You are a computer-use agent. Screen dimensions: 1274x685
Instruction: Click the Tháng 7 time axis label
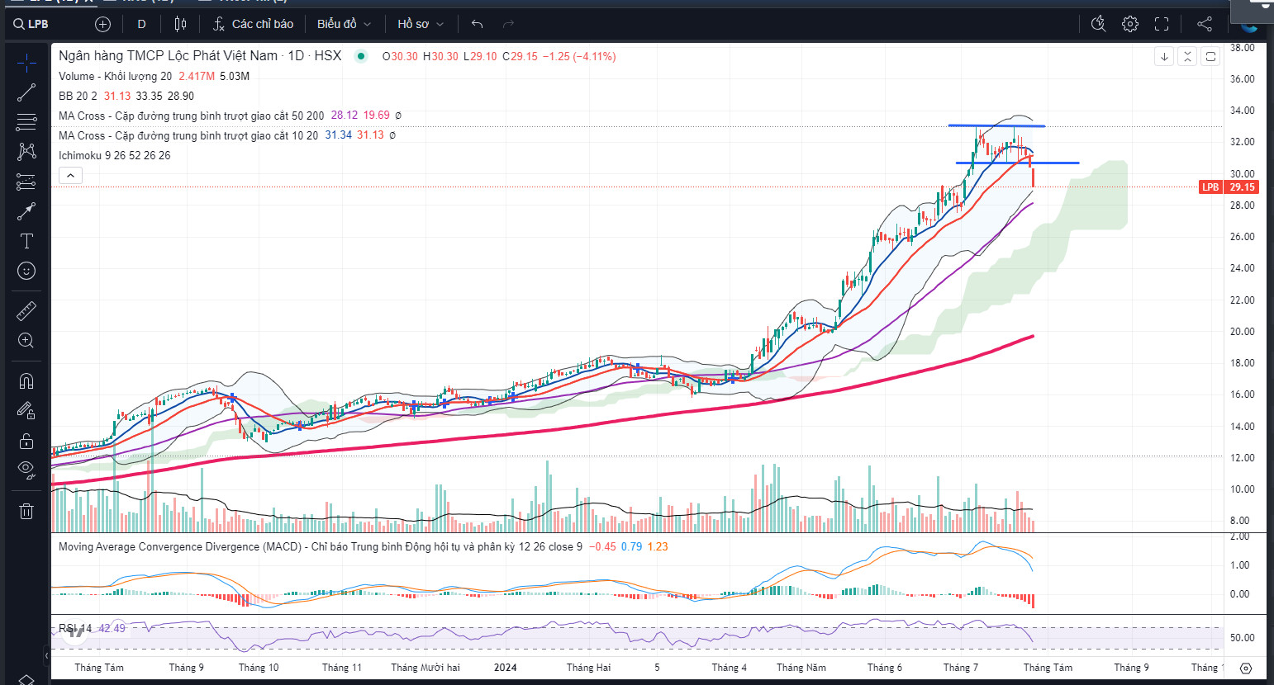(x=961, y=668)
